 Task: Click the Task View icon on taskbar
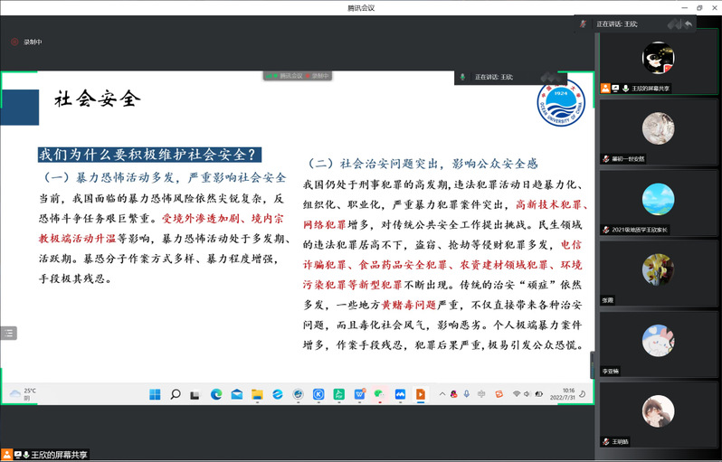pos(195,394)
